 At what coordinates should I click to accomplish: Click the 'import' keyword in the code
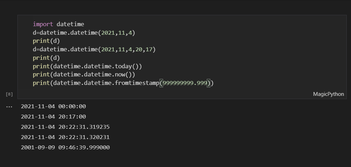43,24
